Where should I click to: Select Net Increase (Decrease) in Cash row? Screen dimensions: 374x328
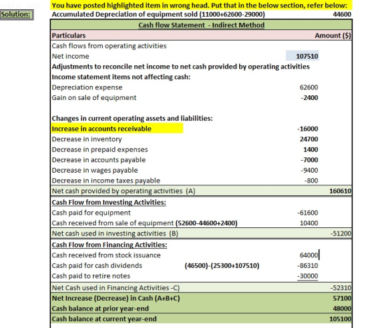click(x=201, y=298)
